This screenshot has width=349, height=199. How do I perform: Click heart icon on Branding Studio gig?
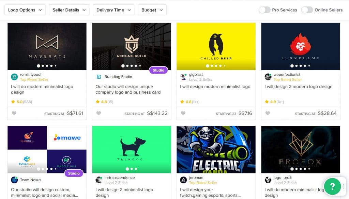tap(98, 113)
